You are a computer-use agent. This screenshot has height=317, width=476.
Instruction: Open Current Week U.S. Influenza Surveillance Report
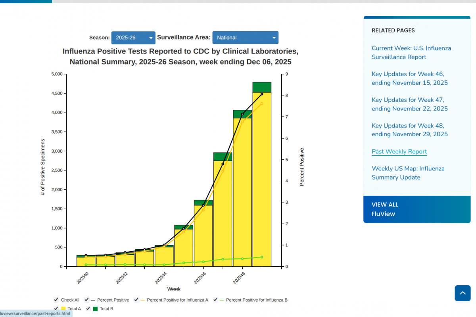[x=411, y=53]
